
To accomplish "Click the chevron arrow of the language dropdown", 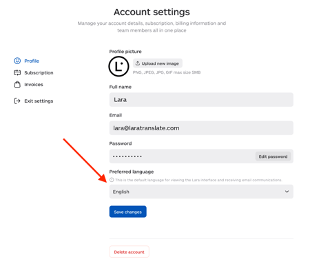I will pyautogui.click(x=287, y=192).
